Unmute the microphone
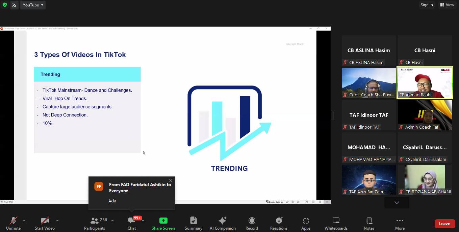This screenshot has width=459, height=232. pyautogui.click(x=14, y=223)
